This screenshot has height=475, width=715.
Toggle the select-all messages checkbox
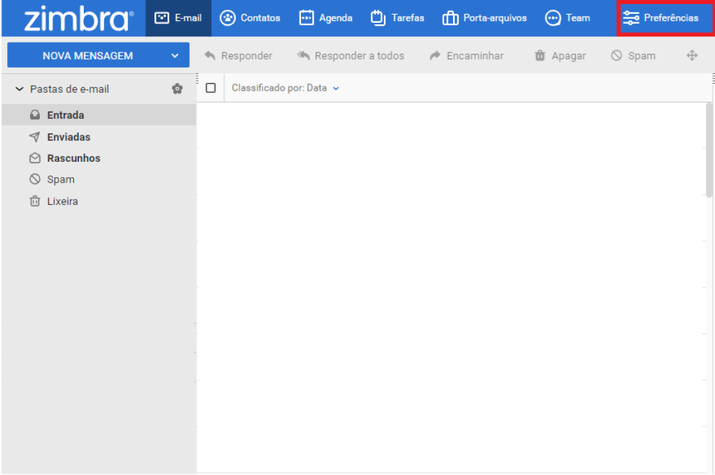click(211, 89)
